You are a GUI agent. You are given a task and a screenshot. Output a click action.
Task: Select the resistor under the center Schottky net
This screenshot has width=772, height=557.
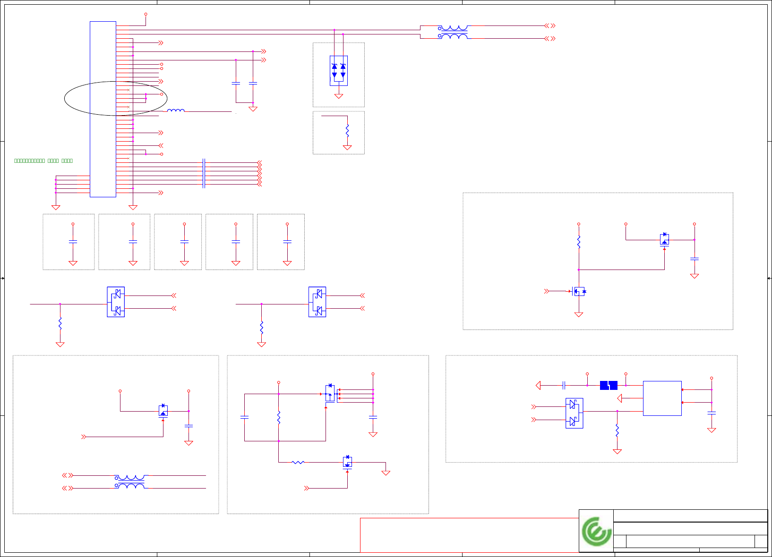click(261, 328)
